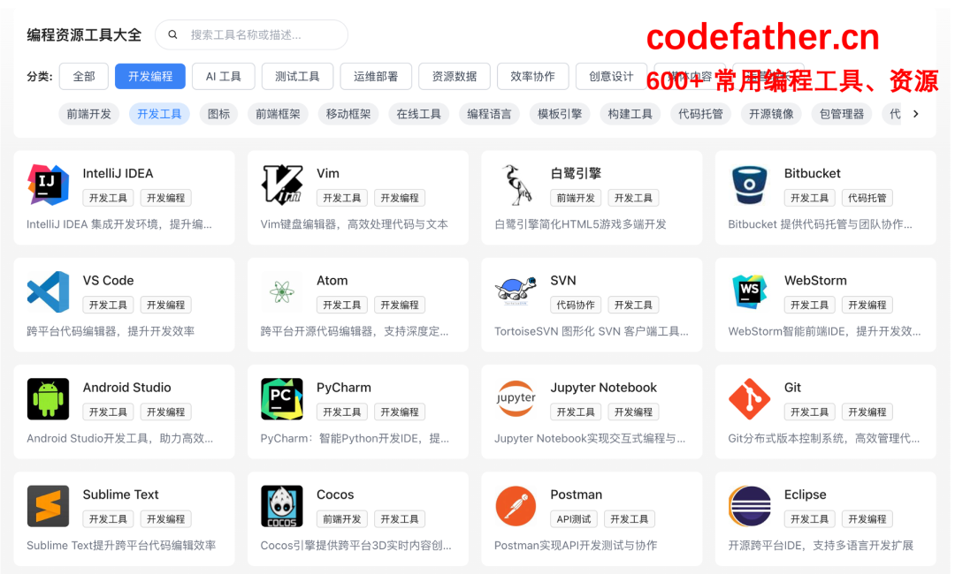Open the Postman icon
The image size is (955, 574).
point(516,506)
